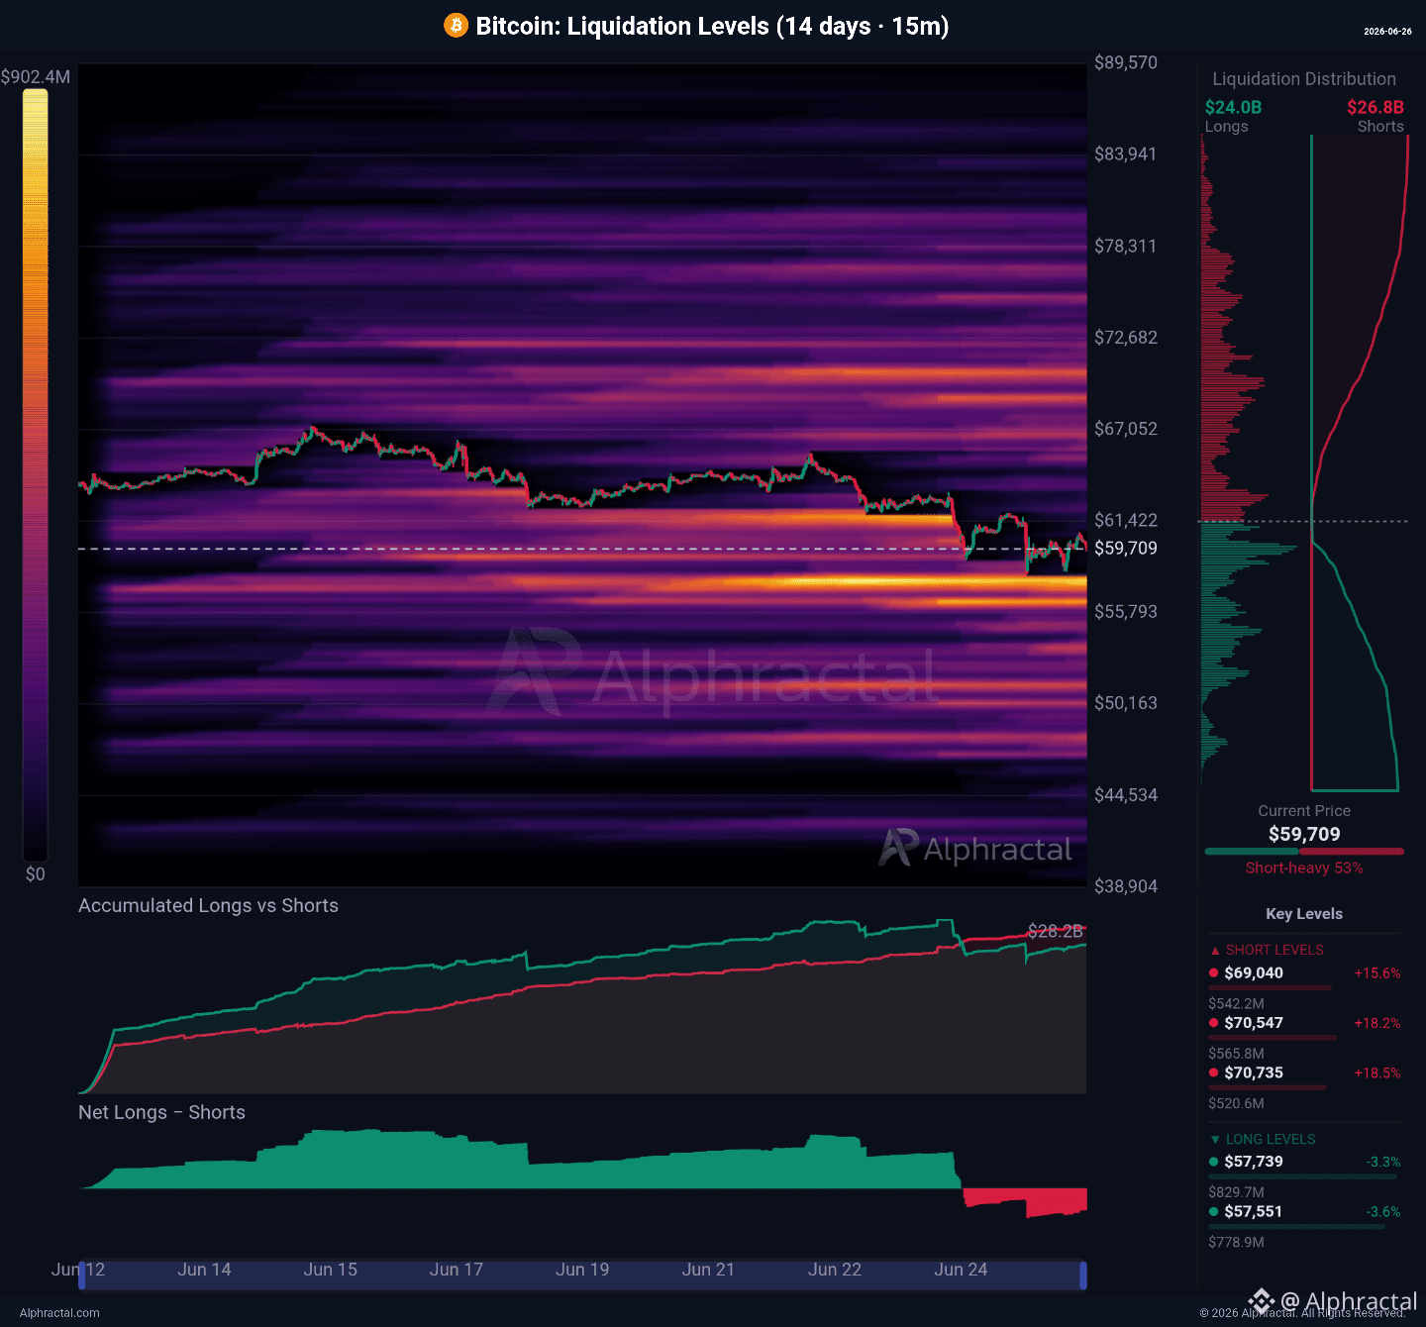Click the $83,941 price axis label
The image size is (1426, 1327).
(x=1126, y=153)
